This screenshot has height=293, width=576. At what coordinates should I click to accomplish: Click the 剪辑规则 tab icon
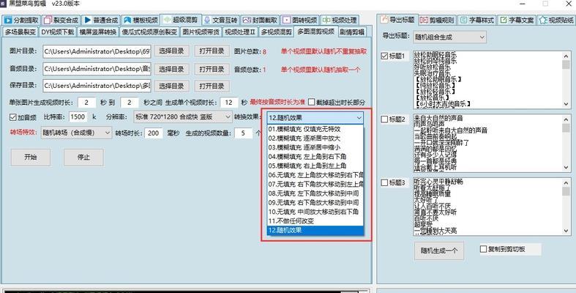[x=424, y=20]
